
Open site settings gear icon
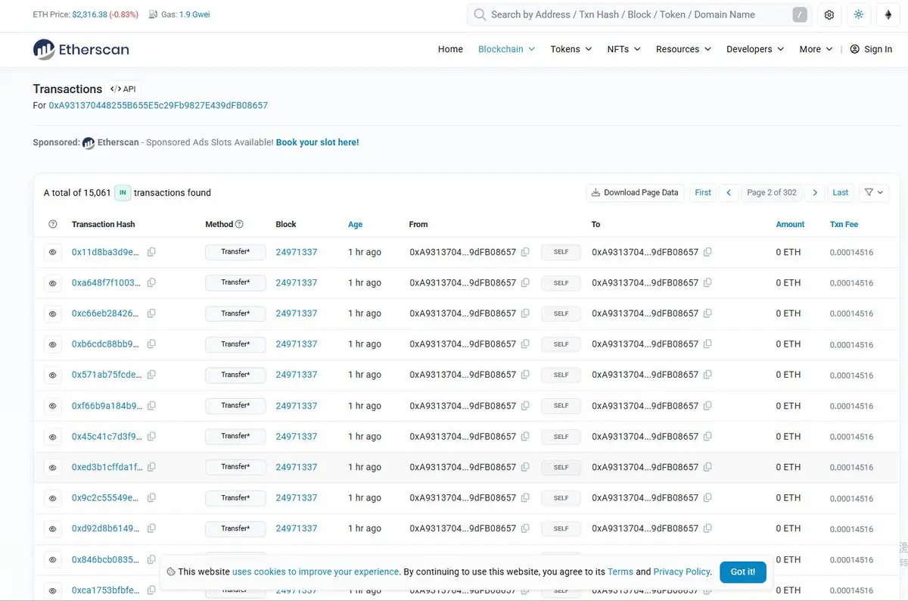click(x=829, y=14)
